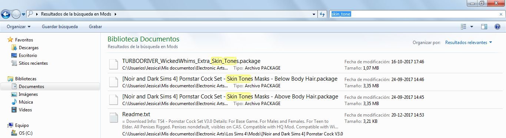Open Sitios recientes in sidebar
506x138 pixels.
33,63
